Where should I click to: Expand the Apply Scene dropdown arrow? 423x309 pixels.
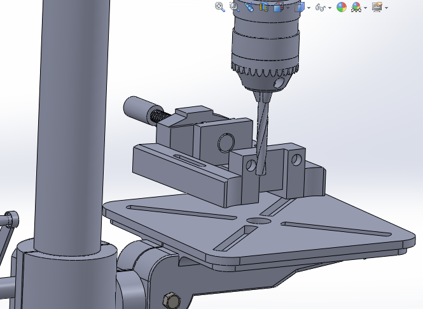366,8
